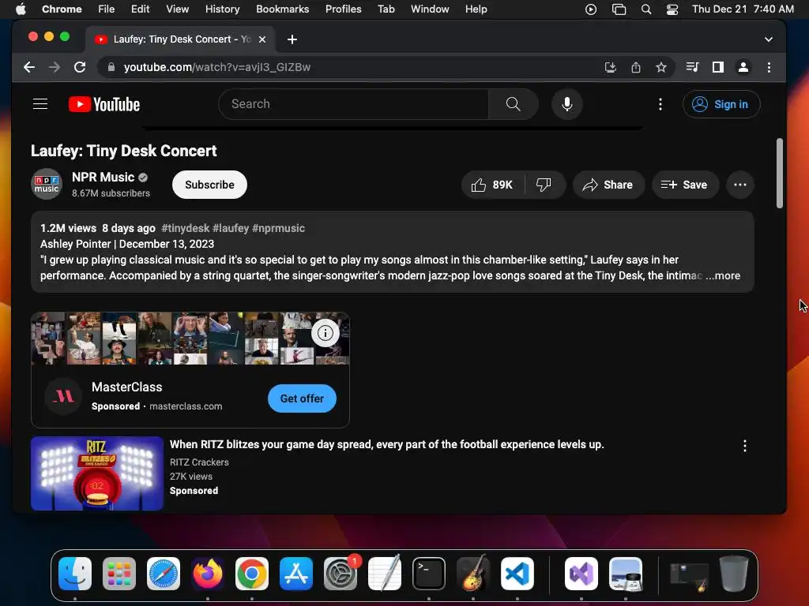
Task: Show ad info on MasterClass banner
Action: tap(325, 333)
